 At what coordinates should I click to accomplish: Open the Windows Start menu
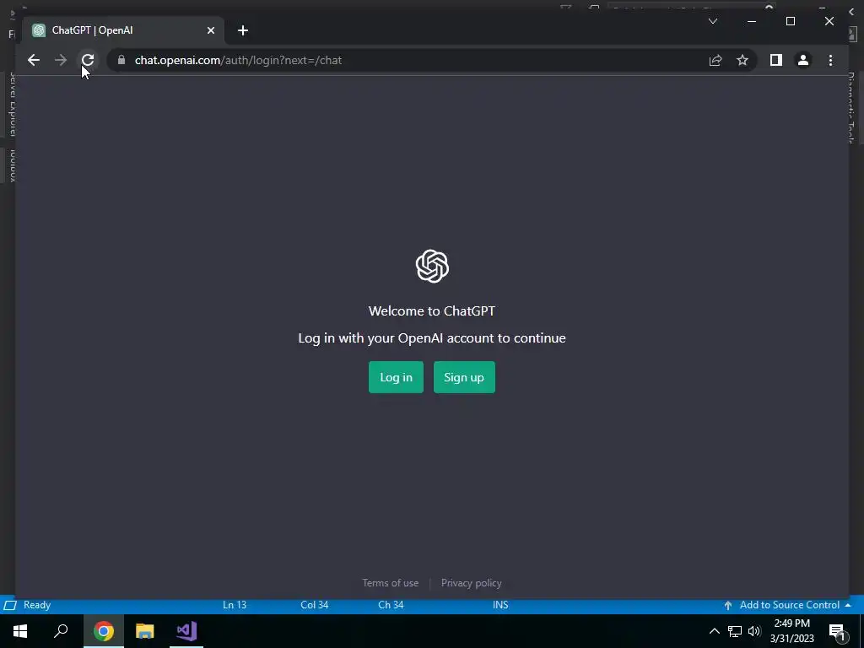coord(20,631)
